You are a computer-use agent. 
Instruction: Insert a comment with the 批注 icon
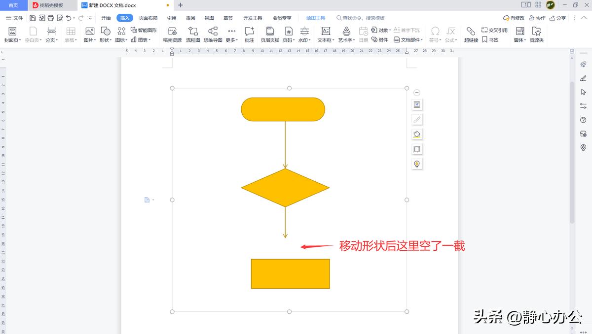(249, 34)
